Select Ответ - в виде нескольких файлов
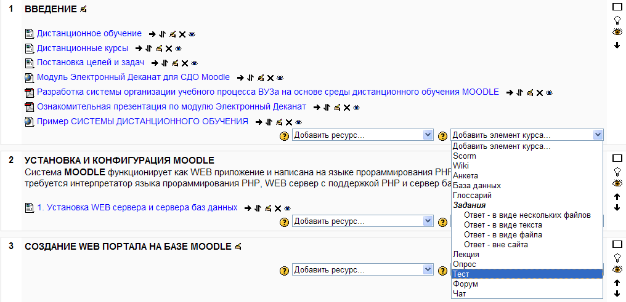 click(527, 215)
